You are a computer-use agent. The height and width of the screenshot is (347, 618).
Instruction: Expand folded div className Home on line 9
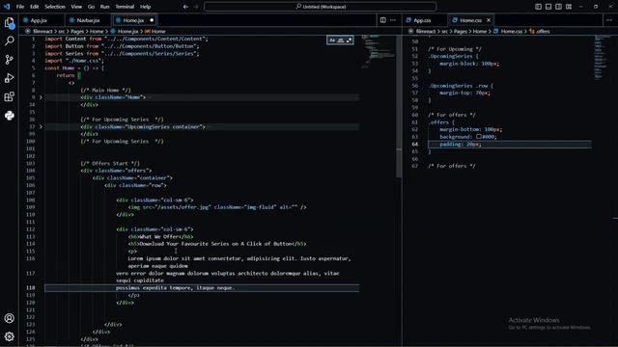pos(41,97)
